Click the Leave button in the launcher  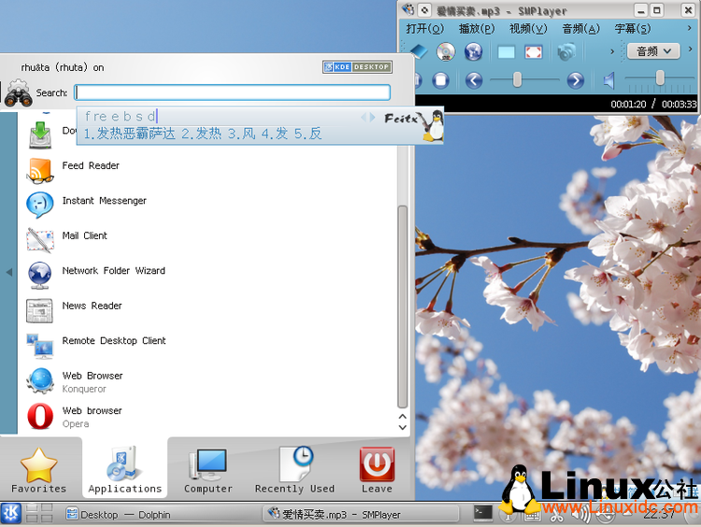[x=377, y=470]
